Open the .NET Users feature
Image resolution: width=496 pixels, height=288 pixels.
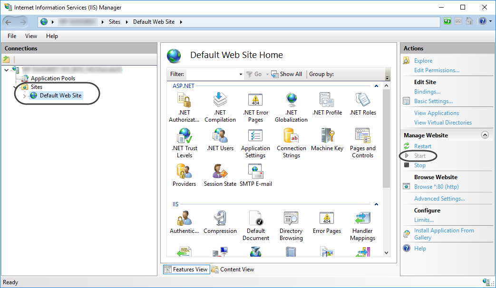pos(220,139)
